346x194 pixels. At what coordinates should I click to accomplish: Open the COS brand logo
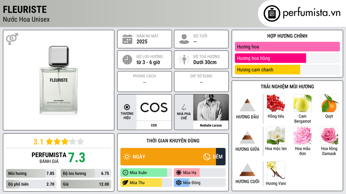[154, 107]
